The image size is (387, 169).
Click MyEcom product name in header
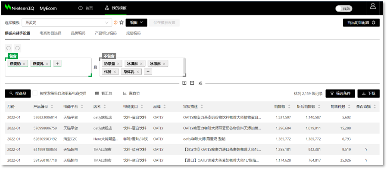[48, 8]
